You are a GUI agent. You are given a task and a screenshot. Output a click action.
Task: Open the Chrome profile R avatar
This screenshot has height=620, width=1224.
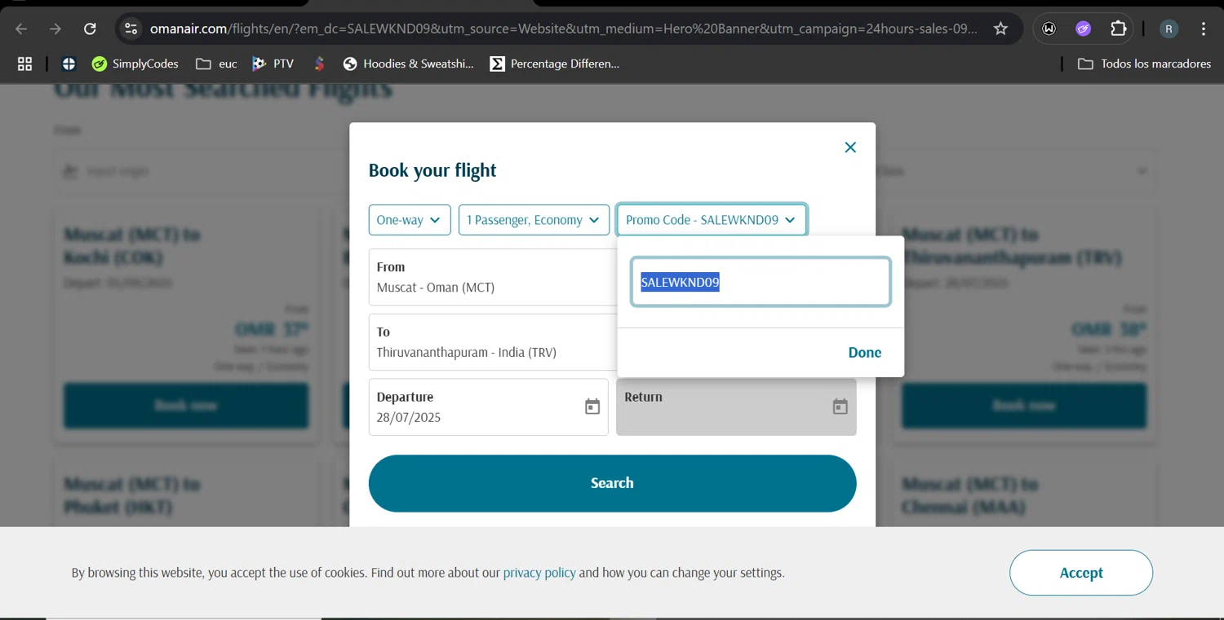pos(1169,29)
